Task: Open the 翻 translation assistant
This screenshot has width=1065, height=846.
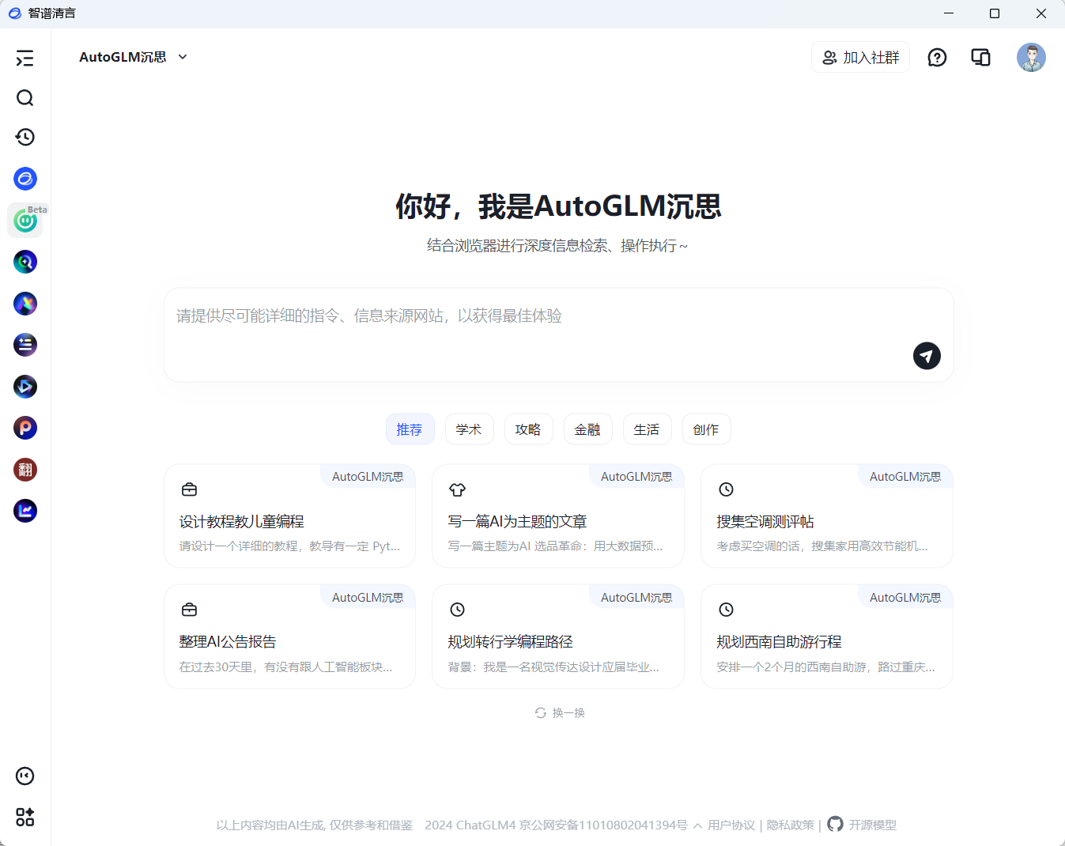Action: point(25,470)
